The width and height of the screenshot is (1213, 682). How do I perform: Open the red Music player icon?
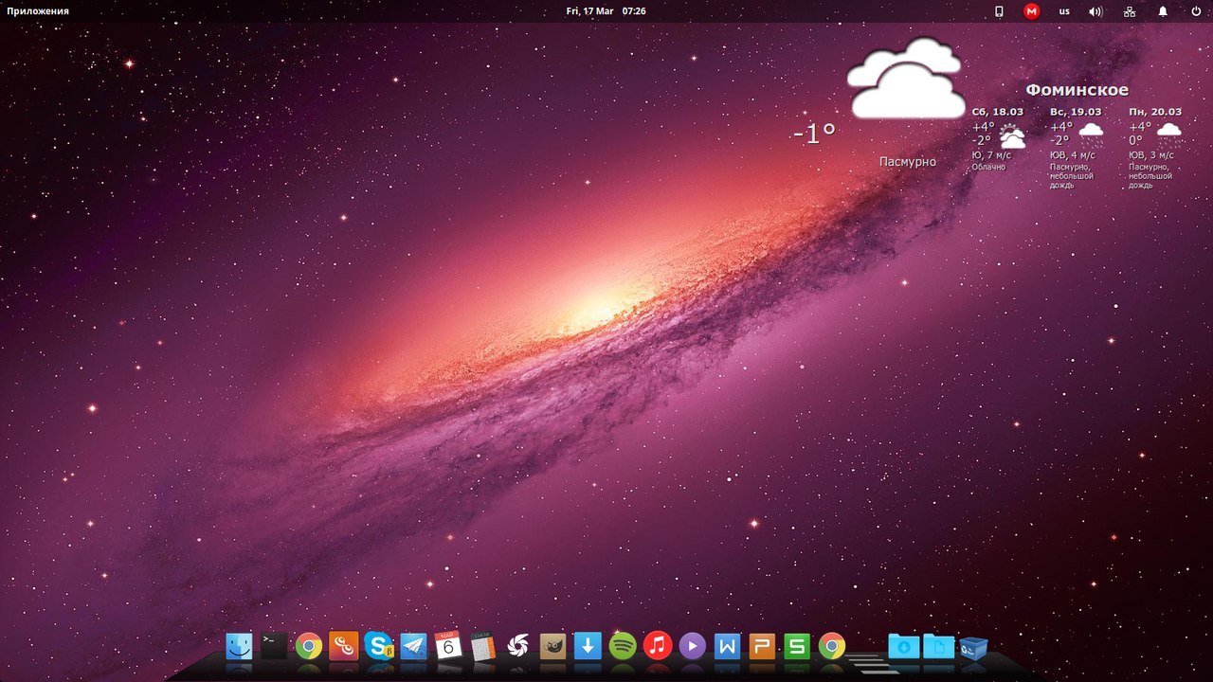tap(658, 646)
